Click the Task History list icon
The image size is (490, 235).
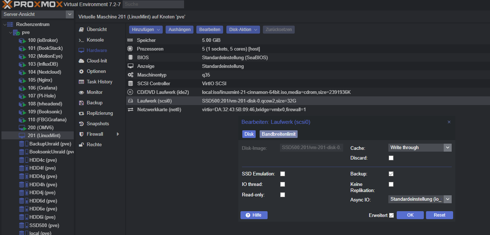(x=81, y=82)
